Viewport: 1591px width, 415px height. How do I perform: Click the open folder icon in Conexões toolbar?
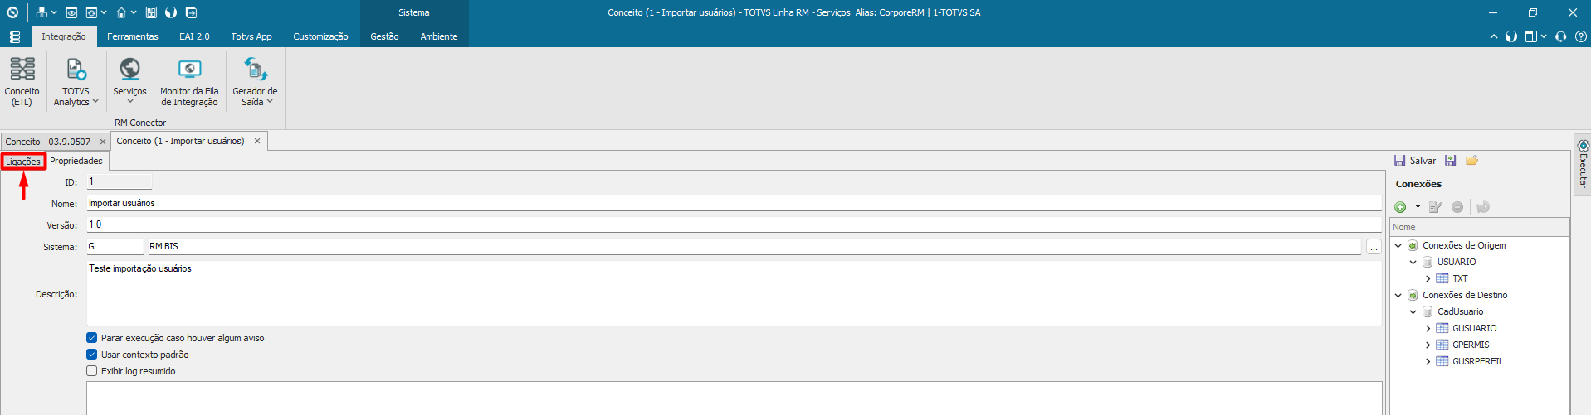[x=1472, y=161]
